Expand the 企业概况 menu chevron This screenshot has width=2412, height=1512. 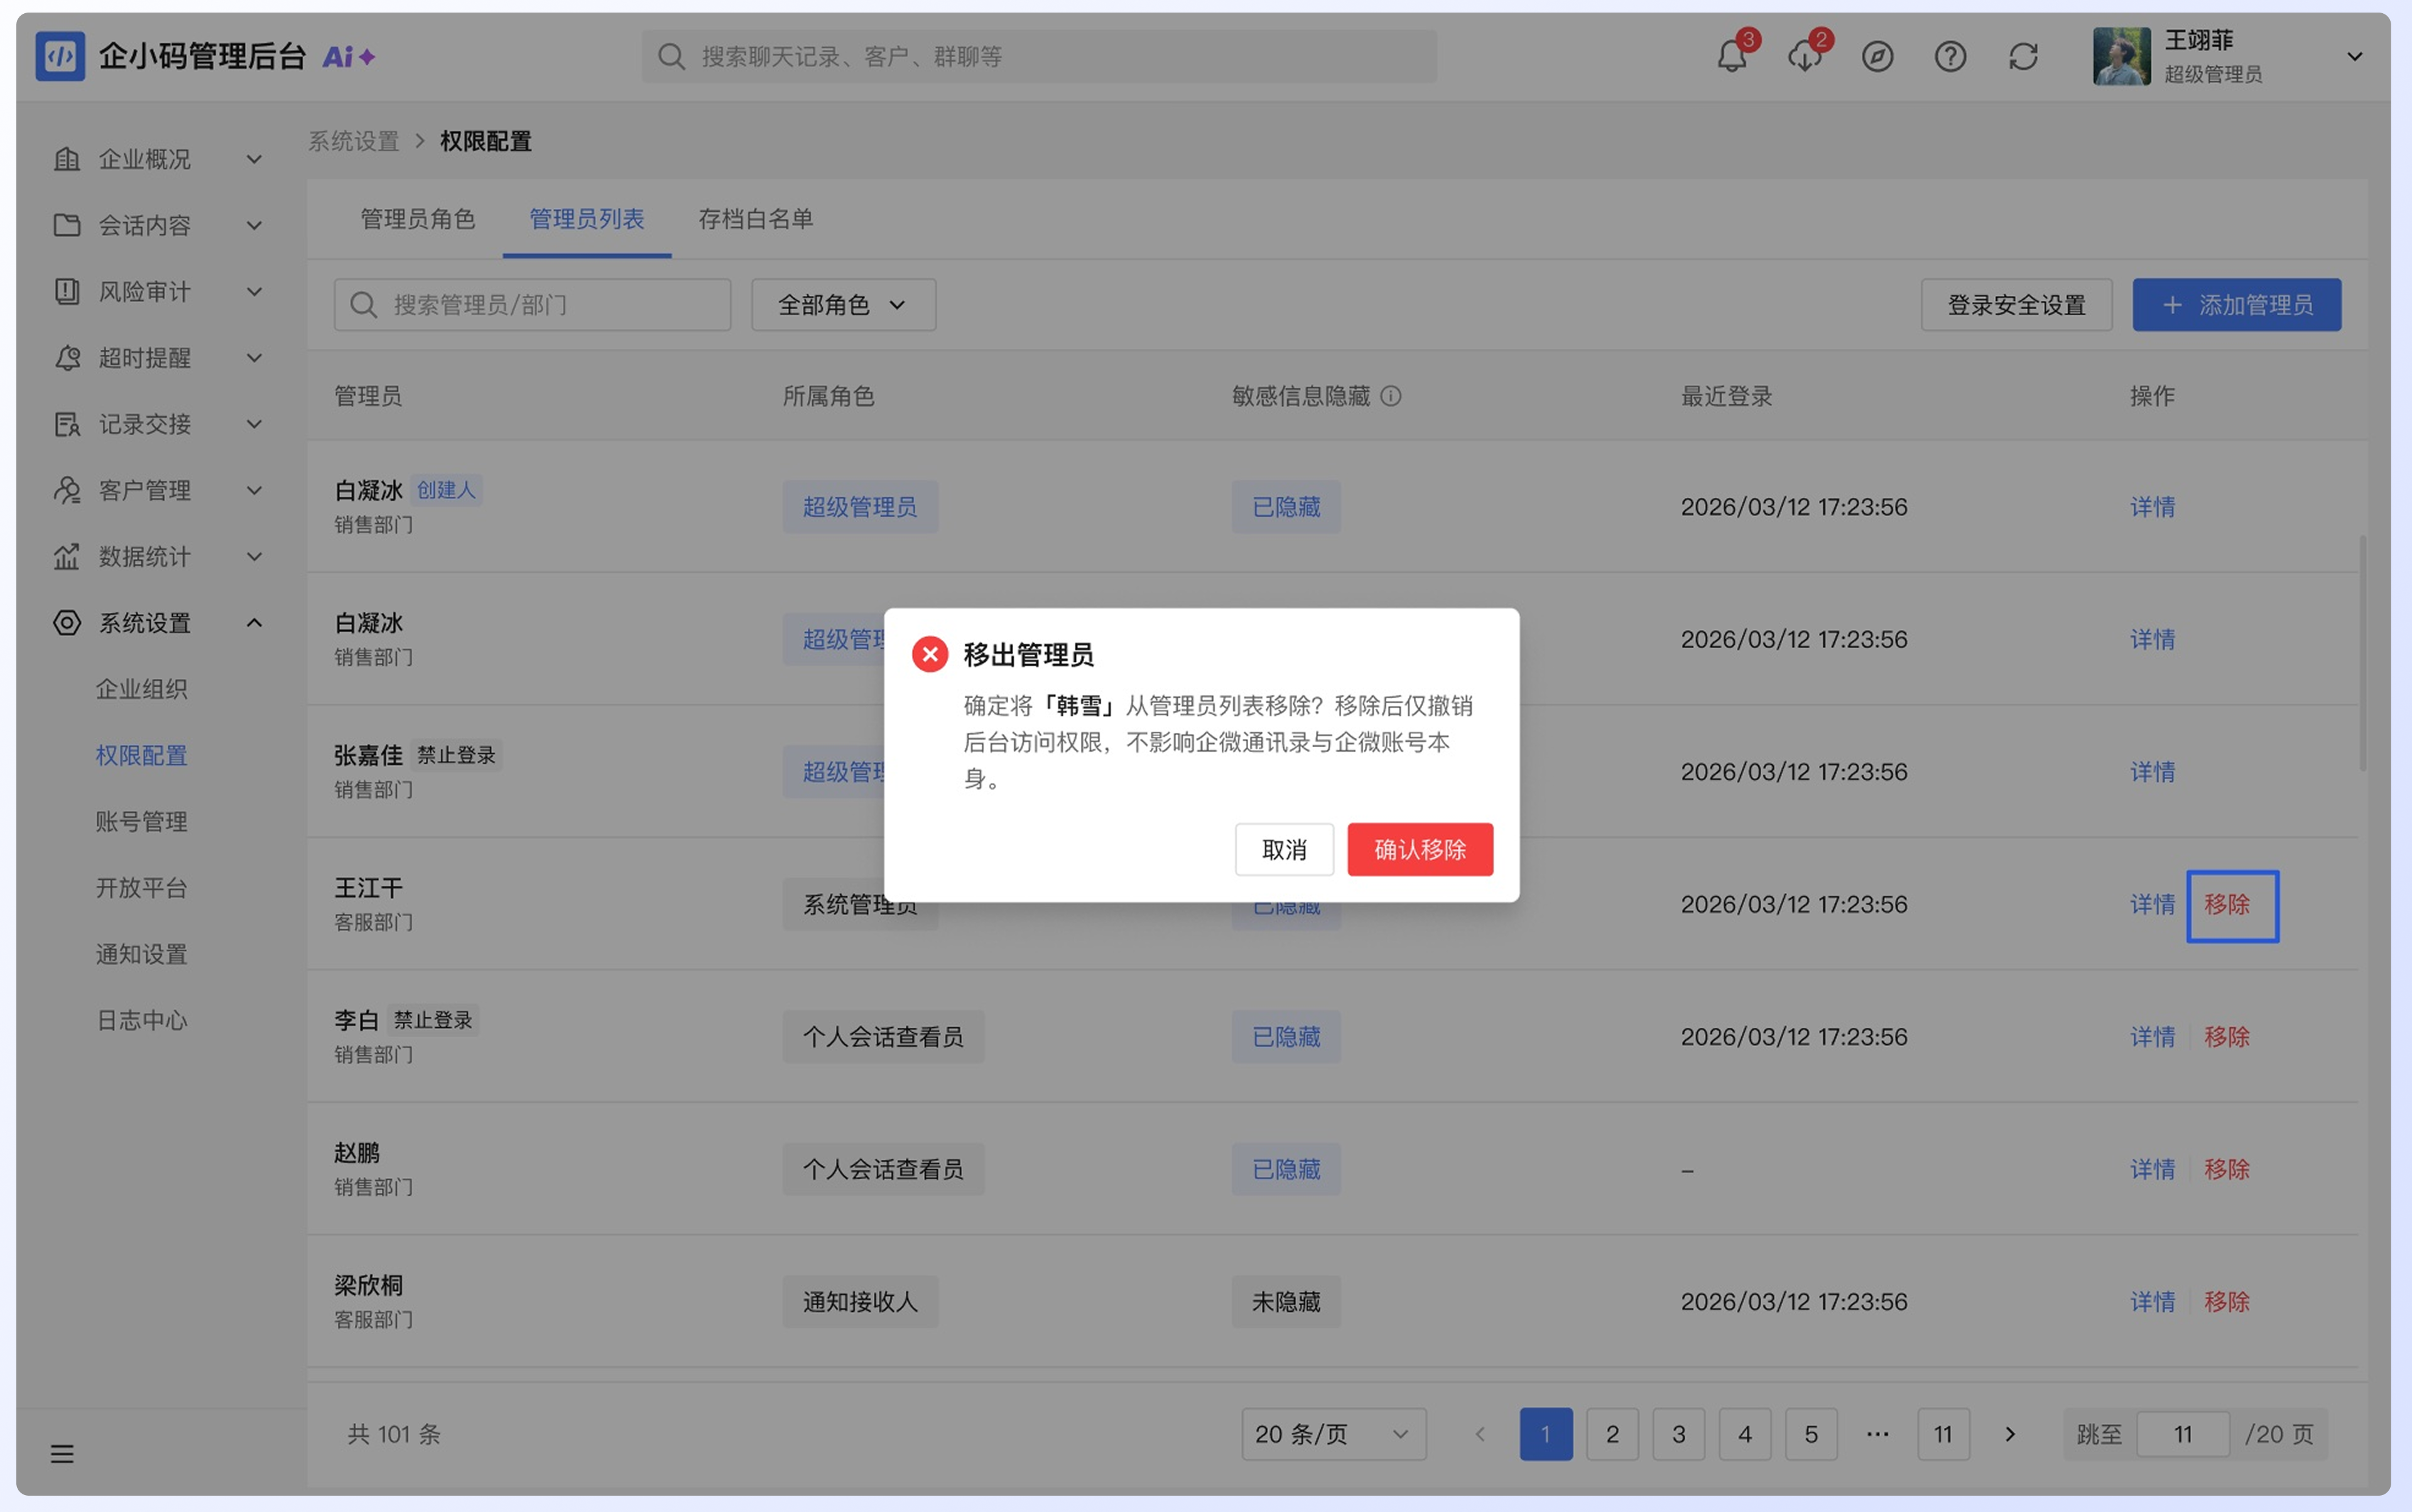coord(254,159)
